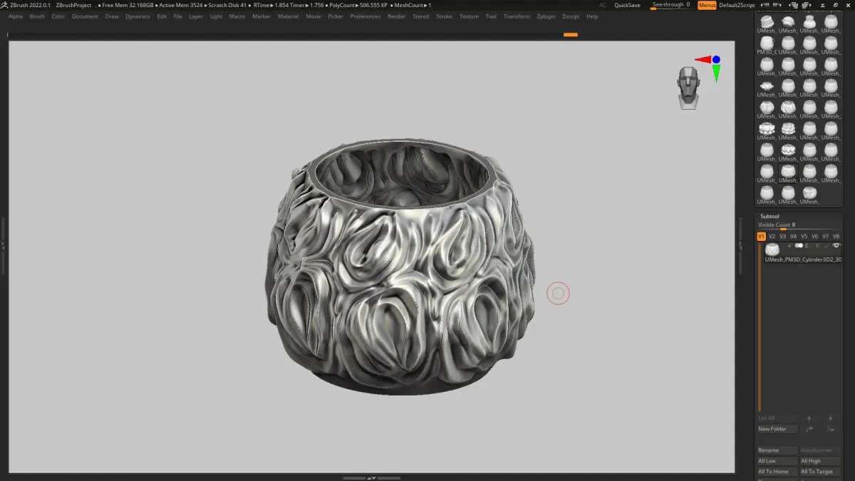855x481 pixels.
Task: Click the small arrow icon on subtool row
Action: pyautogui.click(x=789, y=246)
